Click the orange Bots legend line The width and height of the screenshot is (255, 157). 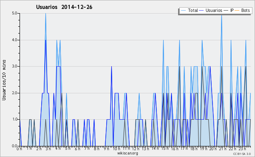pos(237,11)
